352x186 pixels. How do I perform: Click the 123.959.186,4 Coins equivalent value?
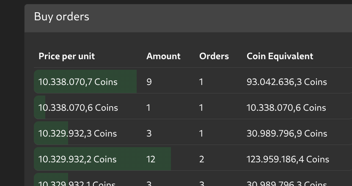pyautogui.click(x=288, y=159)
